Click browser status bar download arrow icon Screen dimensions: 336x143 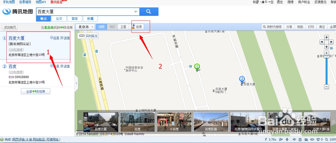[x=287, y=140]
